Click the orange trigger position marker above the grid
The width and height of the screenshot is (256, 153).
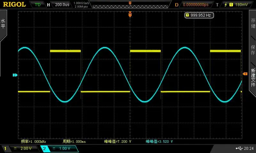[130, 14]
